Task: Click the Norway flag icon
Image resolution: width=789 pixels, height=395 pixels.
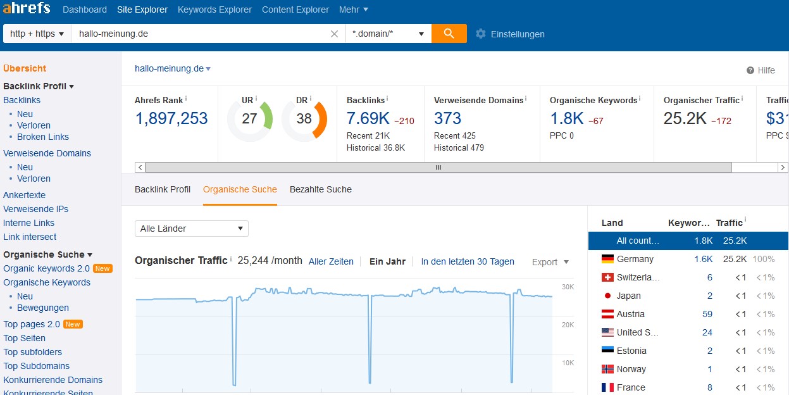Action: click(x=607, y=369)
